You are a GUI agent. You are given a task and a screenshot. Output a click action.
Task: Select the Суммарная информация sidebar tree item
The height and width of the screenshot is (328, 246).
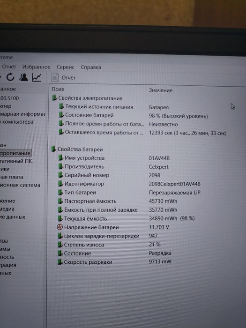pos(22,114)
